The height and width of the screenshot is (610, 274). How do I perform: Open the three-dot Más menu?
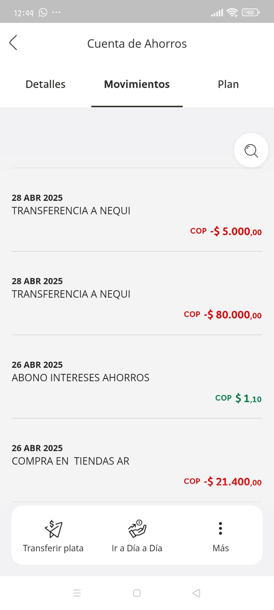[x=220, y=528]
